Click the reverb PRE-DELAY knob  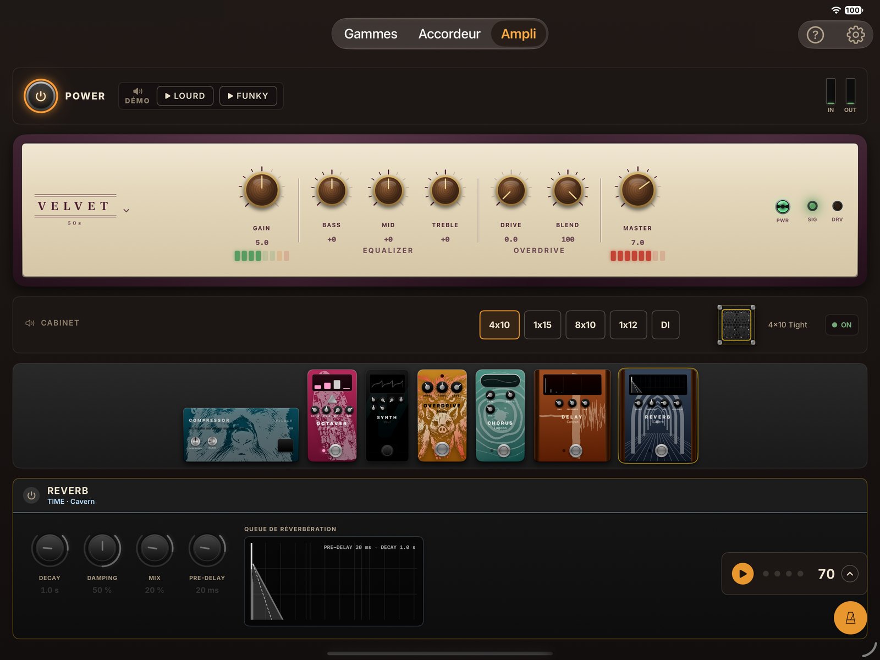(207, 548)
